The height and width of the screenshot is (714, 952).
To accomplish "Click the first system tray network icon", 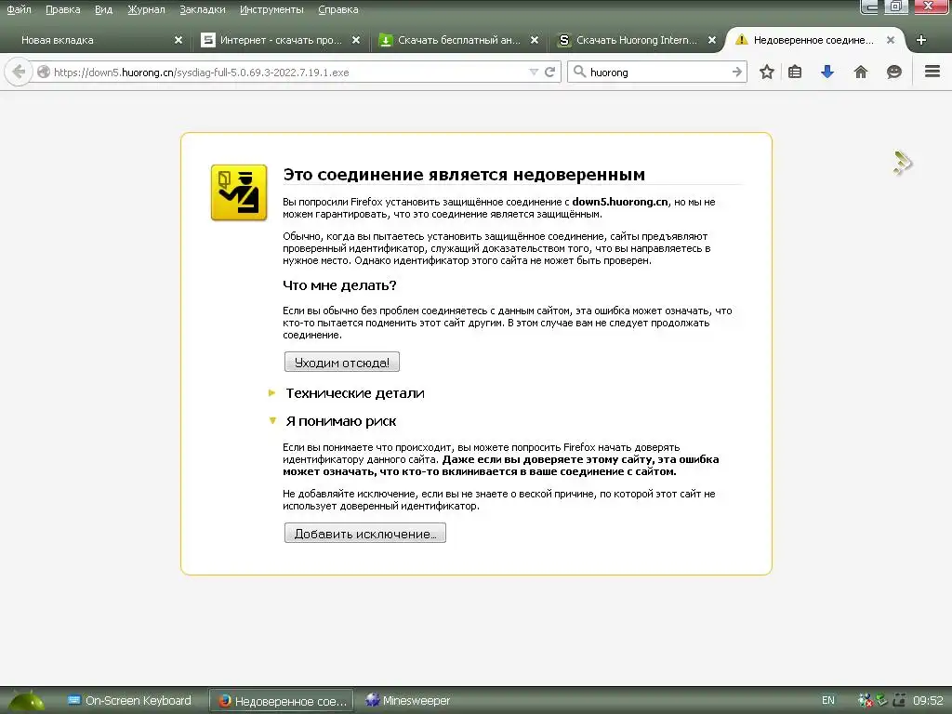I will coord(865,701).
